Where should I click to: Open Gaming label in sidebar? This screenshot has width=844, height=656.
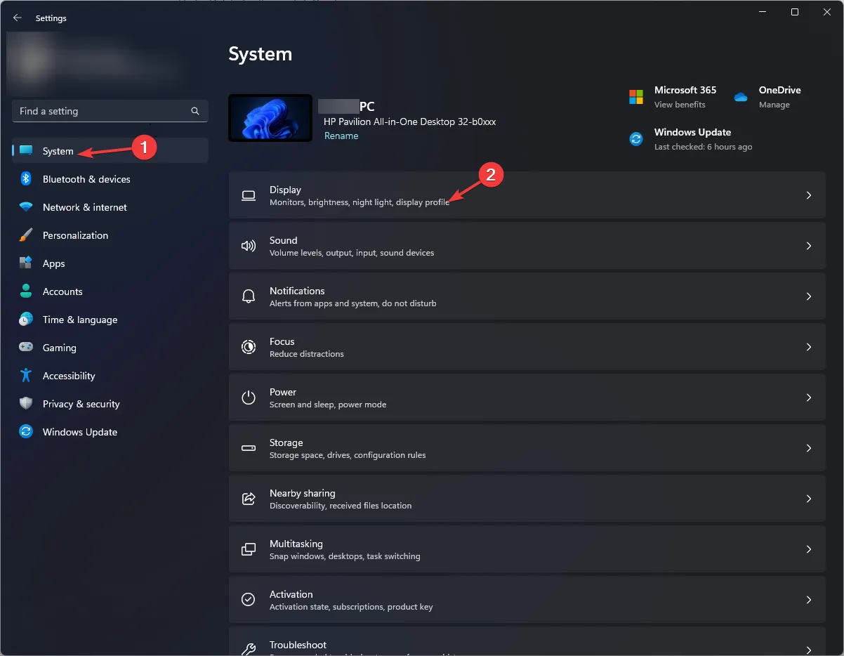pyautogui.click(x=60, y=348)
